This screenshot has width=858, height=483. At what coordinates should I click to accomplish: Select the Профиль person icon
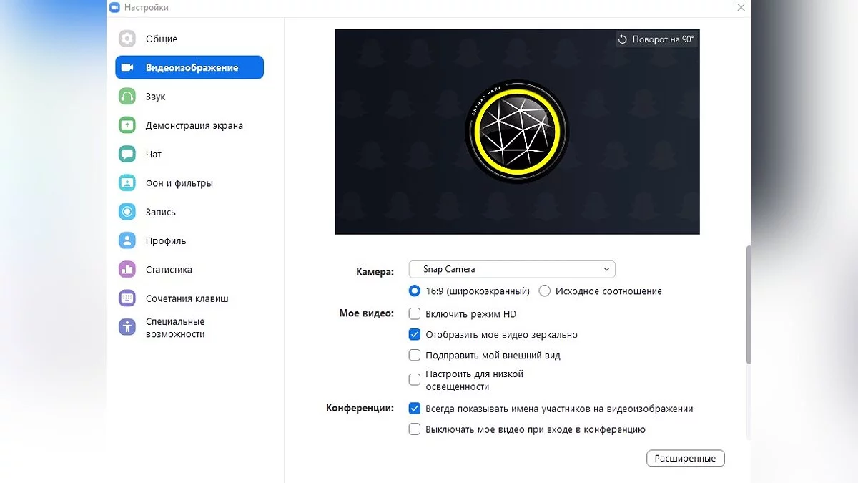click(x=127, y=240)
